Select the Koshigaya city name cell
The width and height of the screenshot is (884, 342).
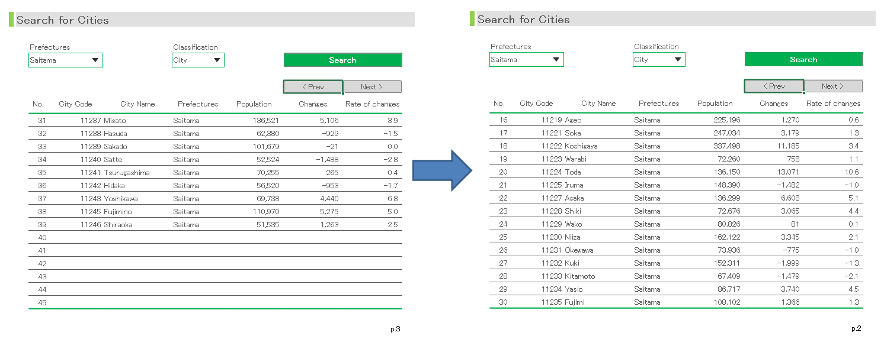click(581, 146)
